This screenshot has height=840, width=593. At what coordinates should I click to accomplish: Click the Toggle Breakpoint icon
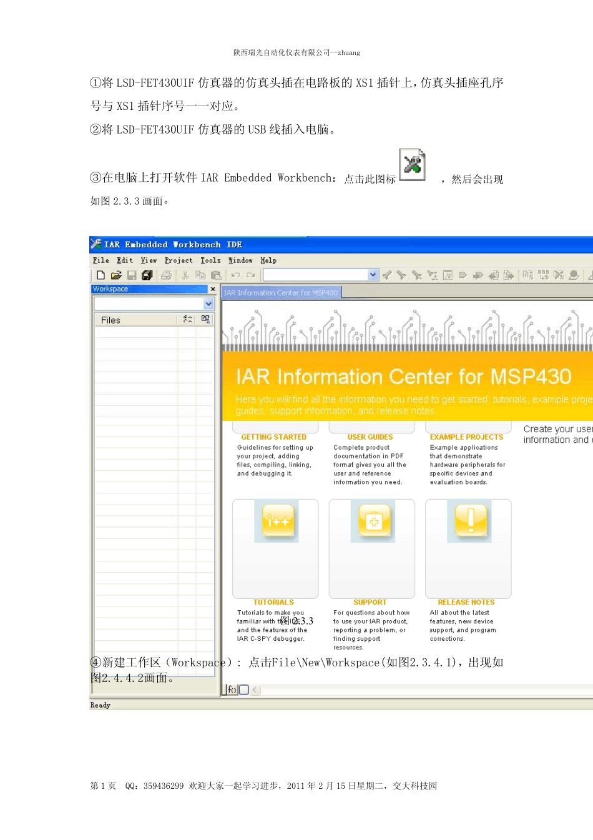pos(574,275)
